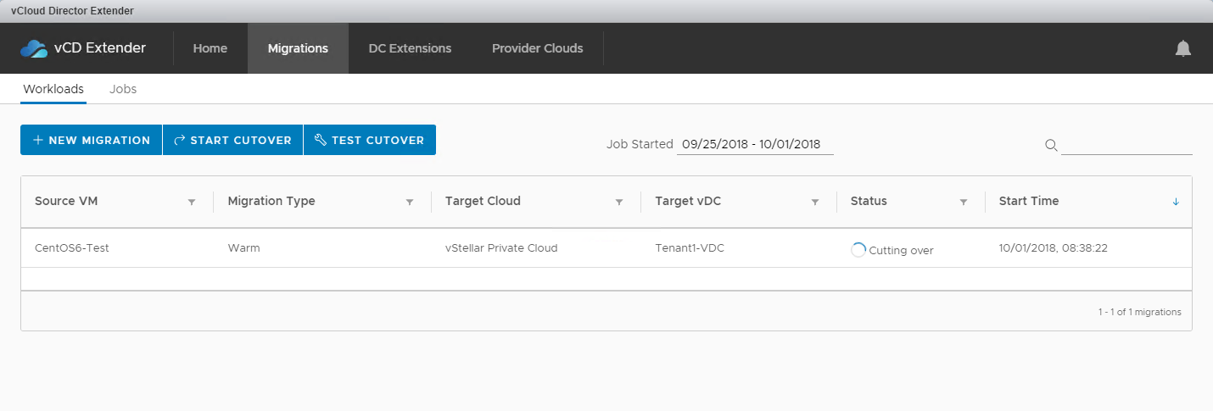Click the Job Started date range field
The height and width of the screenshot is (411, 1213).
pyautogui.click(x=754, y=144)
